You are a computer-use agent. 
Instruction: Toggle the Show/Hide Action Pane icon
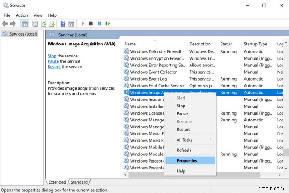coord(71,24)
